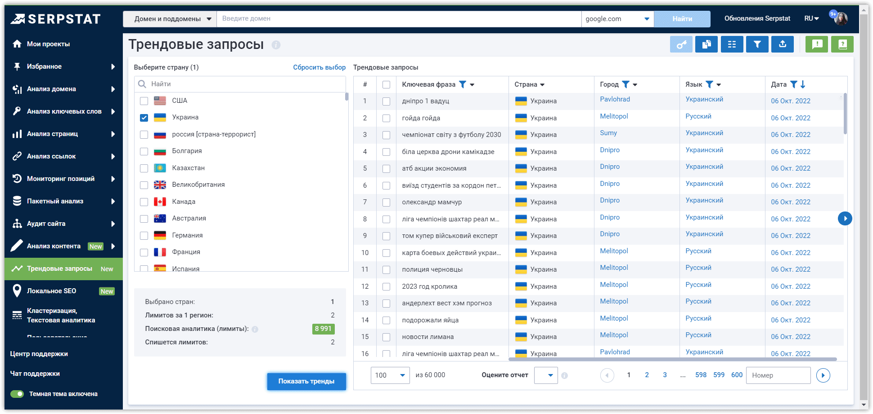This screenshot has height=414, width=873.
Task: Focus the Найти country search field
Action: point(240,84)
